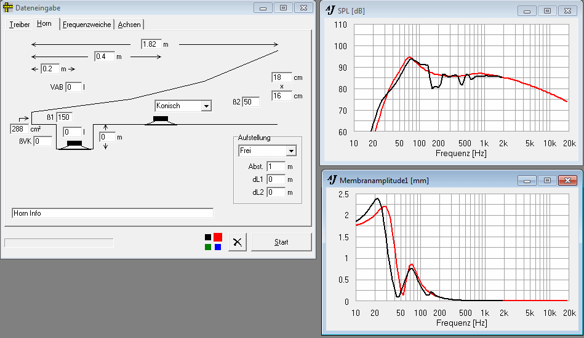Image resolution: width=584 pixels, height=338 pixels.
Task: Maximize the SPL [dB] window
Action: click(547, 11)
